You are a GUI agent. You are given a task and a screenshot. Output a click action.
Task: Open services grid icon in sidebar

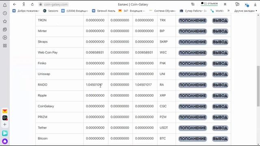[5, 46]
